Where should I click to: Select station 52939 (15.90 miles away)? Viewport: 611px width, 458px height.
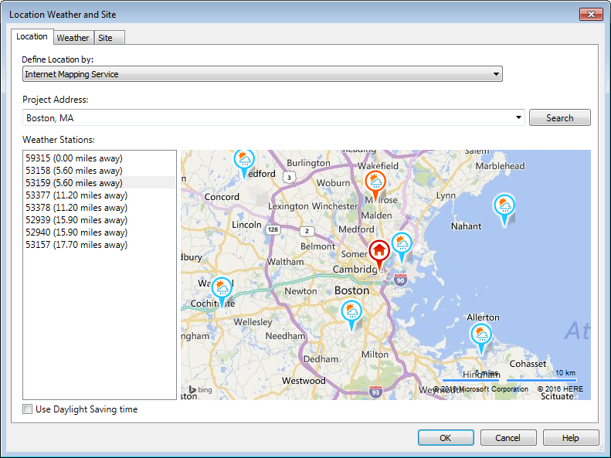coord(100,220)
